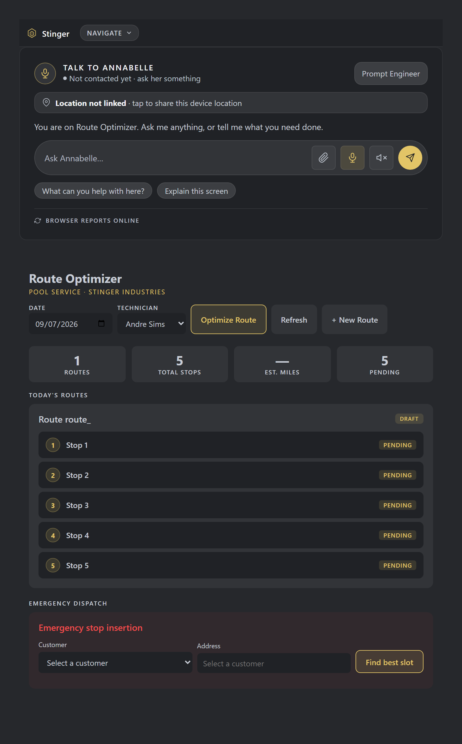Viewport: 462px width, 744px height.
Task: Open the date picker calendar icon
Action: click(x=101, y=324)
